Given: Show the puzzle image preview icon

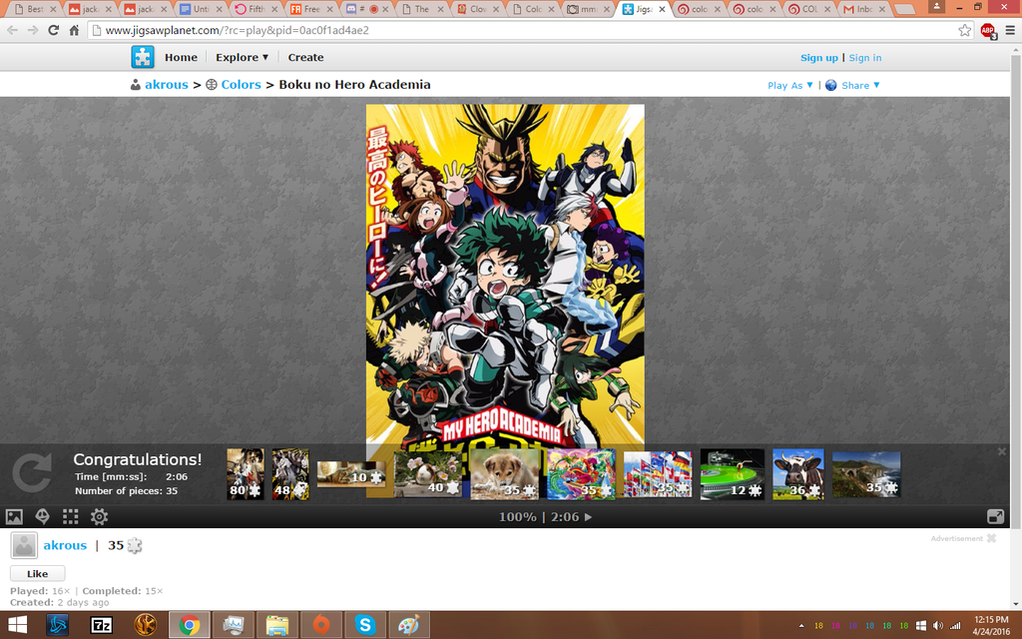Looking at the screenshot, I should pos(14,517).
